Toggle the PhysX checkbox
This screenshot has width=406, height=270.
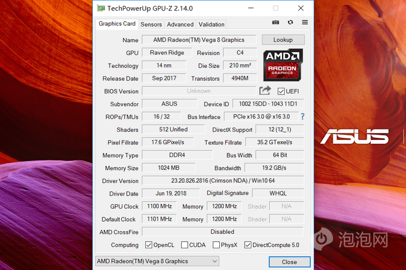point(216,245)
